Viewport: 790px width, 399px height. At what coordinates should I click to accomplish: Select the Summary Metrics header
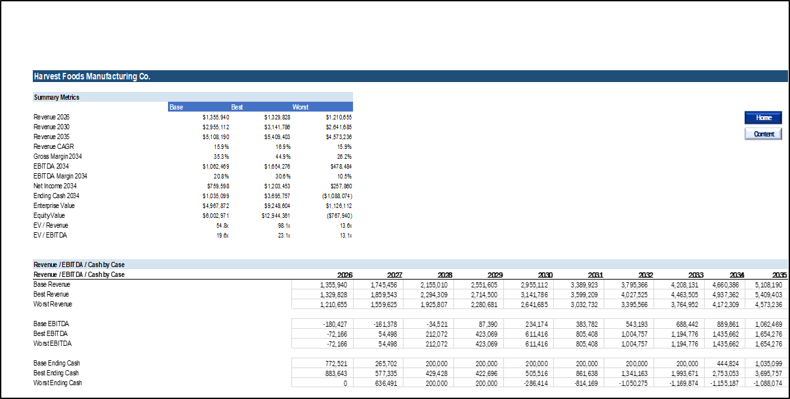click(56, 97)
